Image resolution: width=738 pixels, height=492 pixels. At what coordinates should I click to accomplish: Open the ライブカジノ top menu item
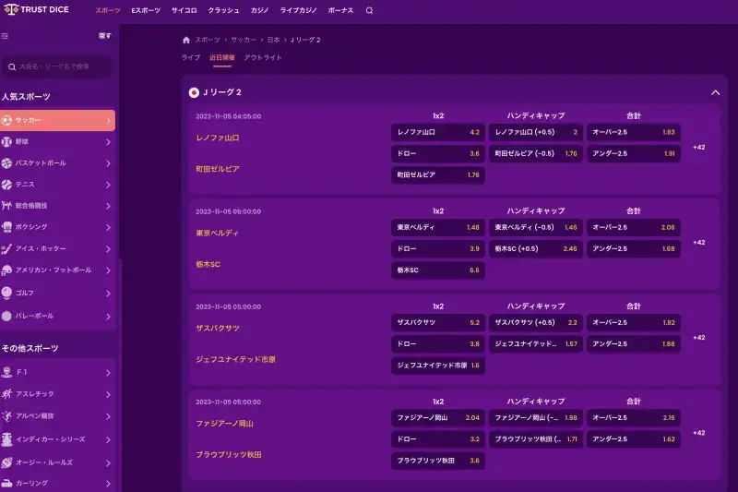click(298, 10)
